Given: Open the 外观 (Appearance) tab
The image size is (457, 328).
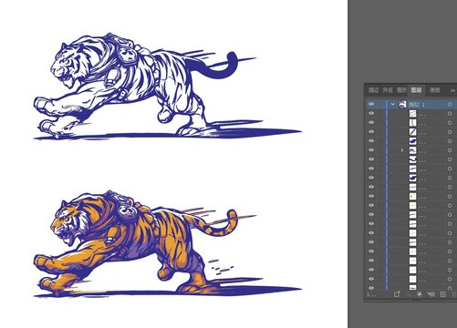Looking at the screenshot, I should (x=388, y=90).
